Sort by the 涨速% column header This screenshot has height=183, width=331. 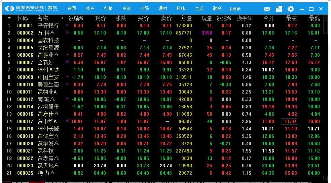[x=224, y=18]
